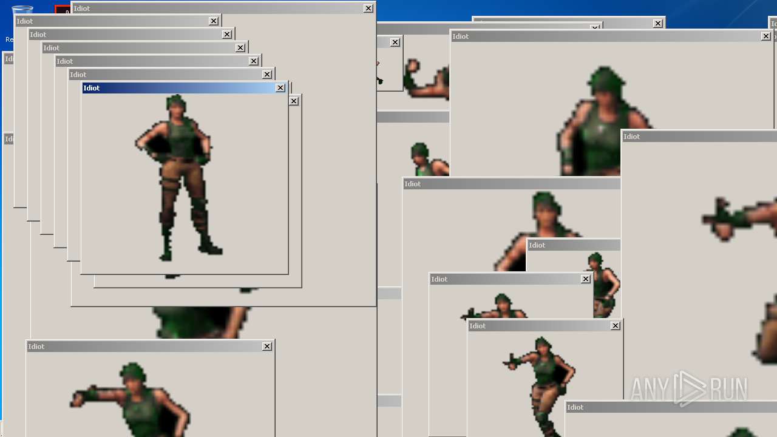Click the pointing soldier sprite in the bottom-left window
Viewport: 777px width, 437px height.
[x=130, y=399]
